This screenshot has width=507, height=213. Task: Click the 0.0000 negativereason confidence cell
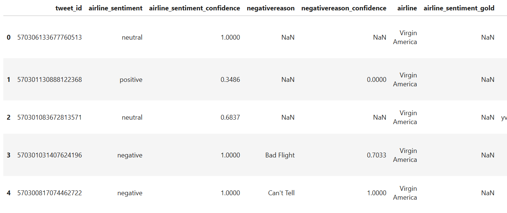[x=377, y=80]
